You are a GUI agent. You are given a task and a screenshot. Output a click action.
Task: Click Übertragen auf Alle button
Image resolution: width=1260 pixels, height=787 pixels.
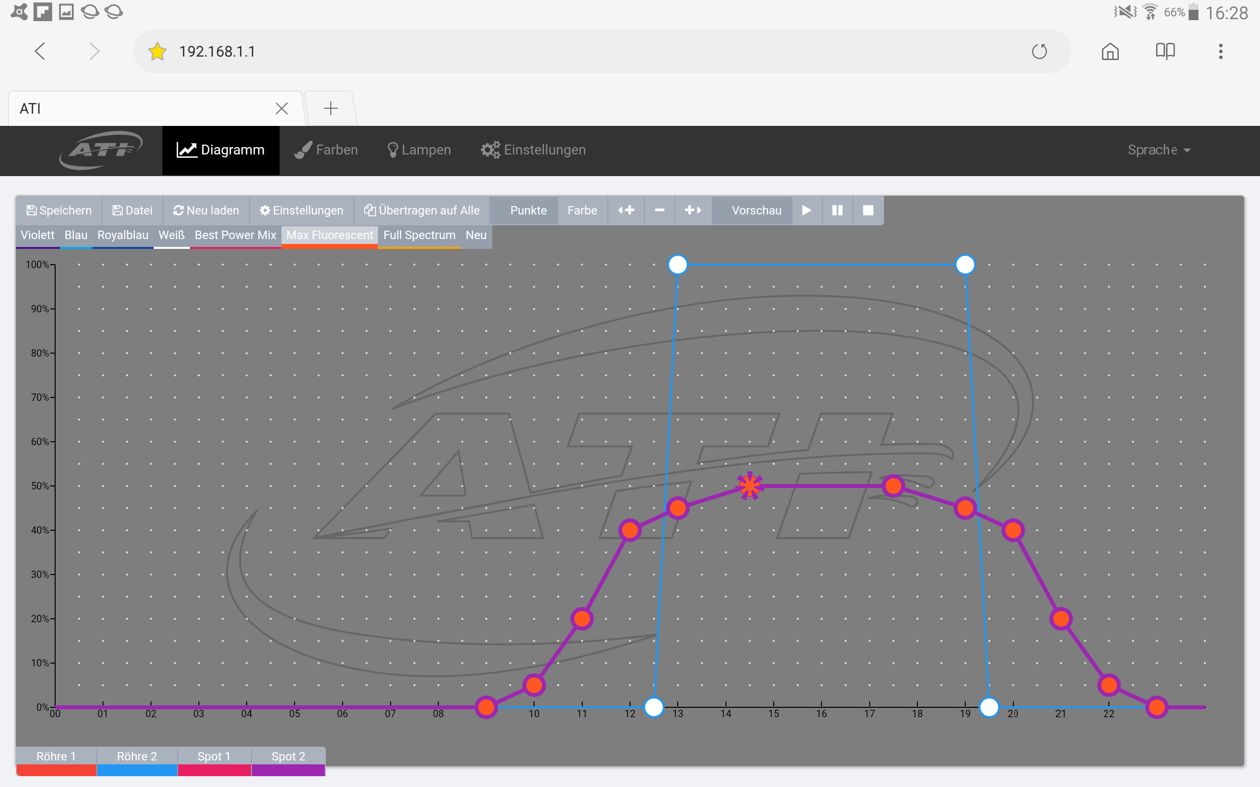coord(422,211)
